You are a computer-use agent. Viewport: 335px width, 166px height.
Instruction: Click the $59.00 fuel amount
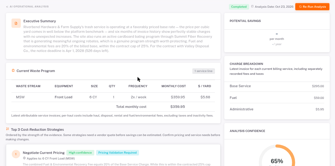click(319, 98)
